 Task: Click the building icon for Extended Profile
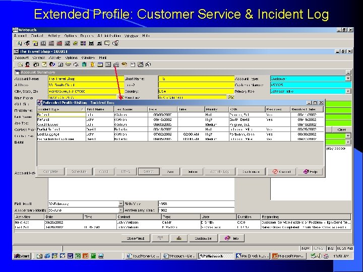[116, 65]
